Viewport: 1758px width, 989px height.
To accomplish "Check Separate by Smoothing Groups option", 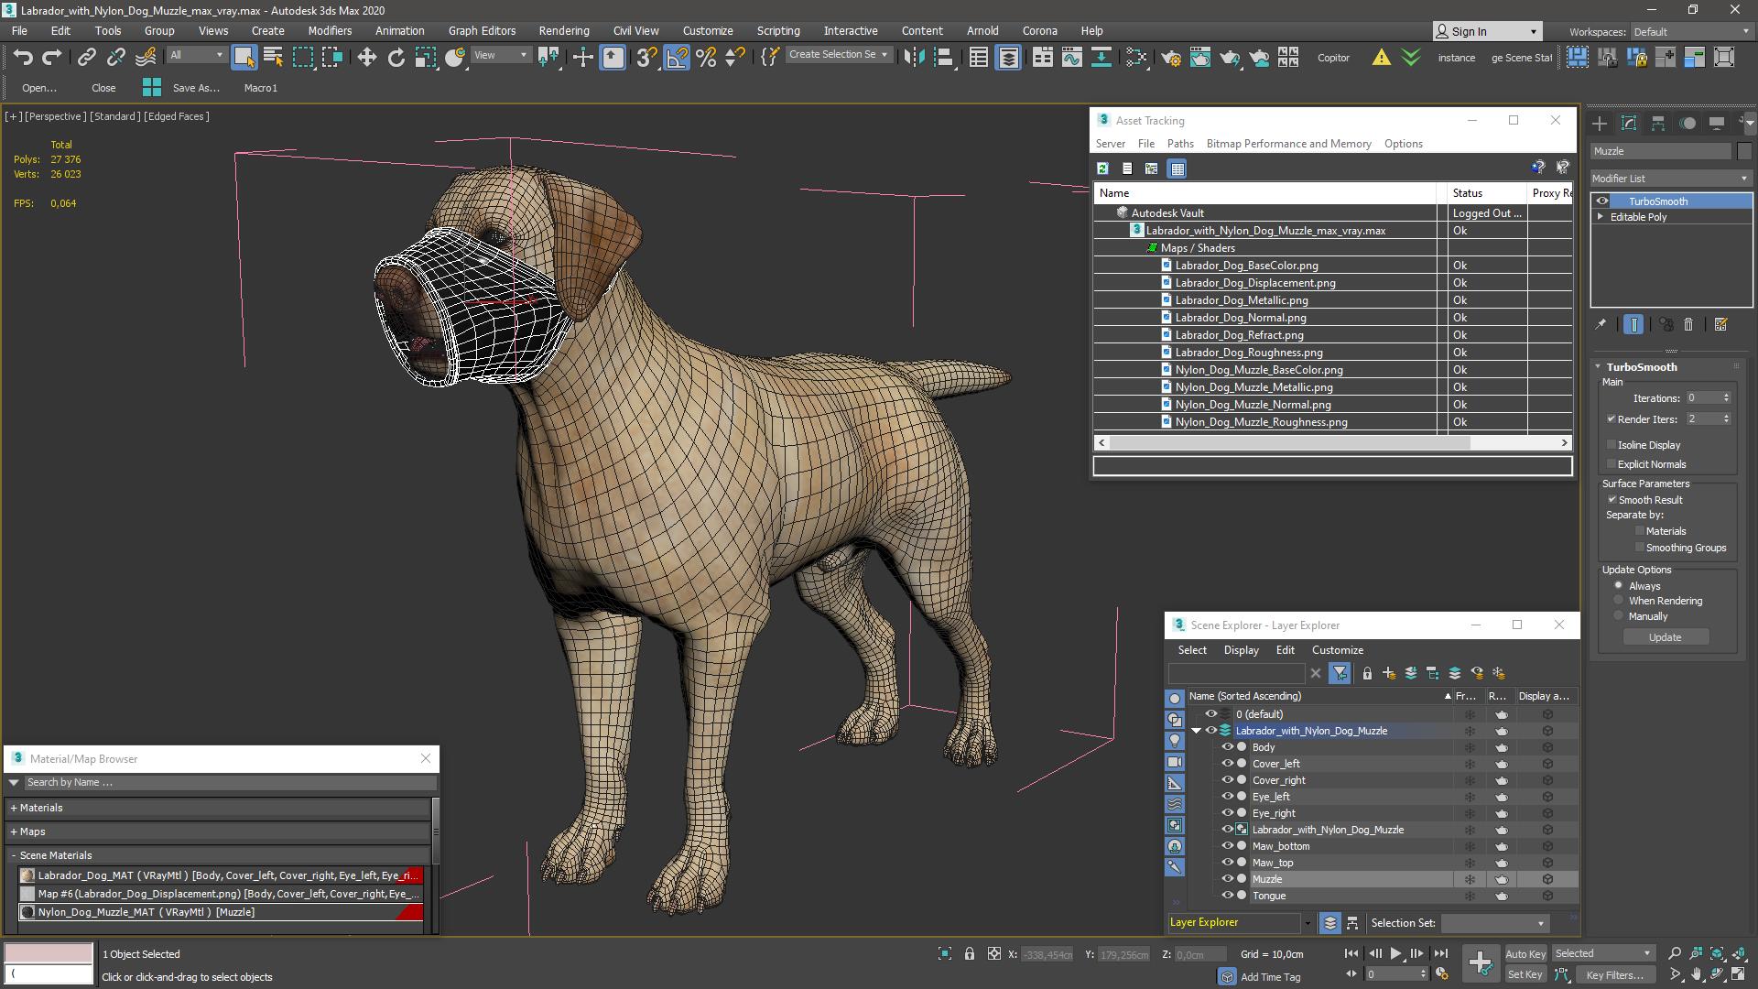I will pyautogui.click(x=1640, y=548).
